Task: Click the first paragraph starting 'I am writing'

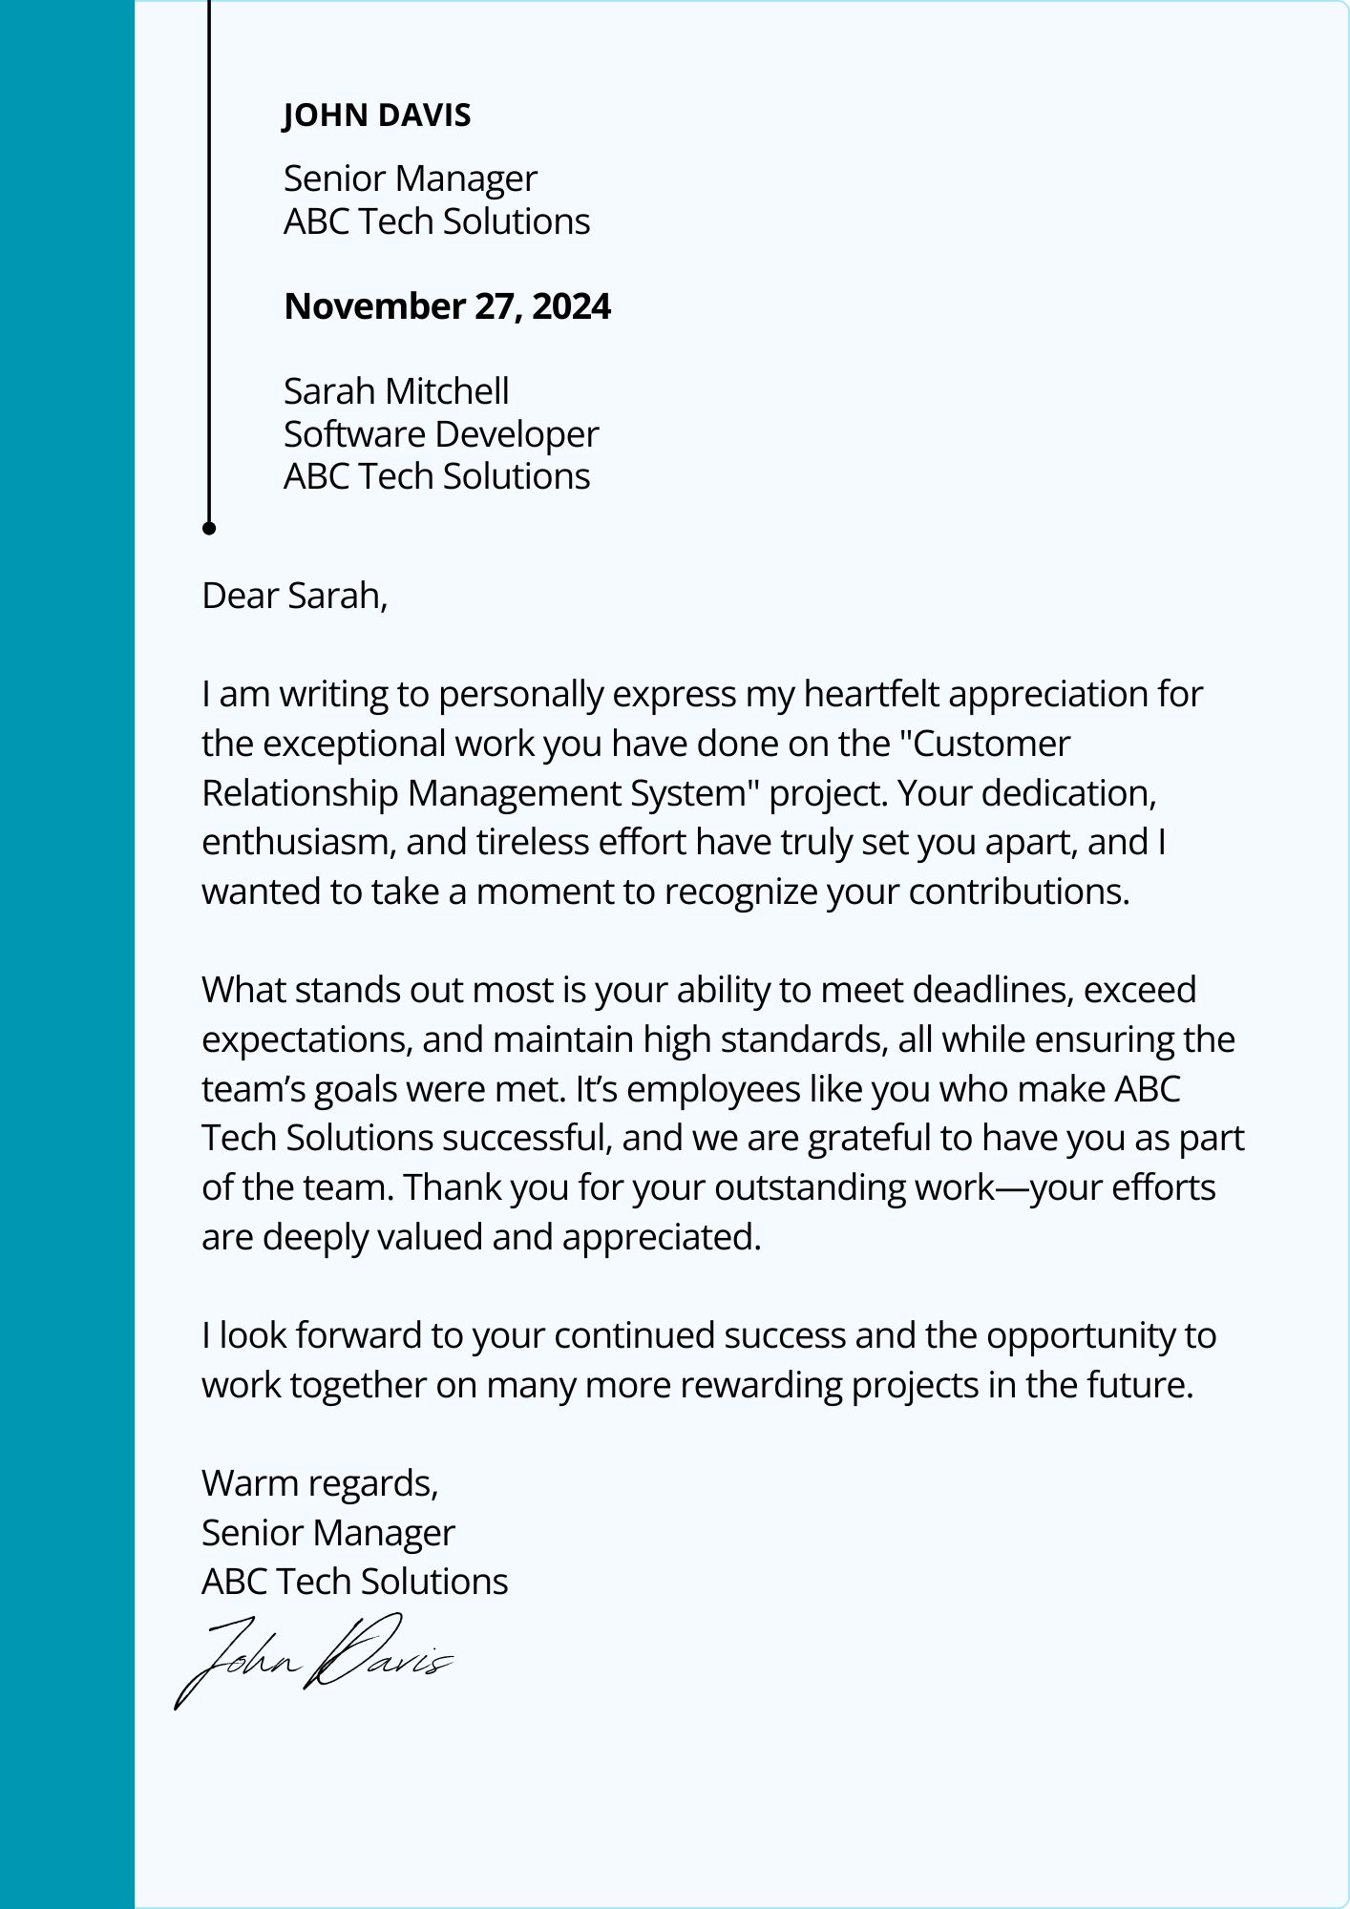Action: tap(702, 792)
